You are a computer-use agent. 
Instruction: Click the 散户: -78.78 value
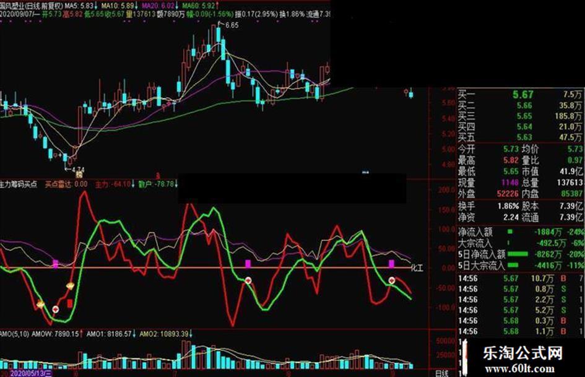point(158,184)
